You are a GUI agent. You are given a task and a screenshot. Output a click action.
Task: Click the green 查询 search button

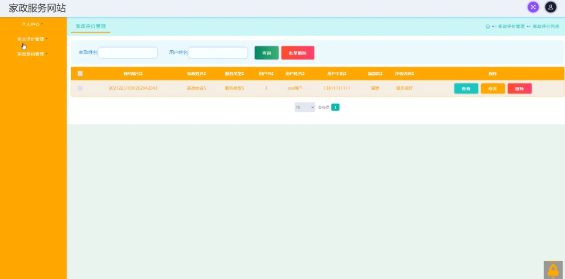(x=267, y=53)
